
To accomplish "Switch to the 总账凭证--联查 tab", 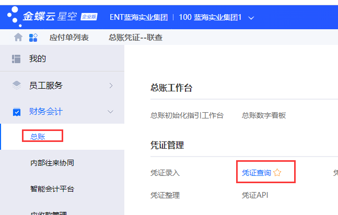I will [135, 37].
